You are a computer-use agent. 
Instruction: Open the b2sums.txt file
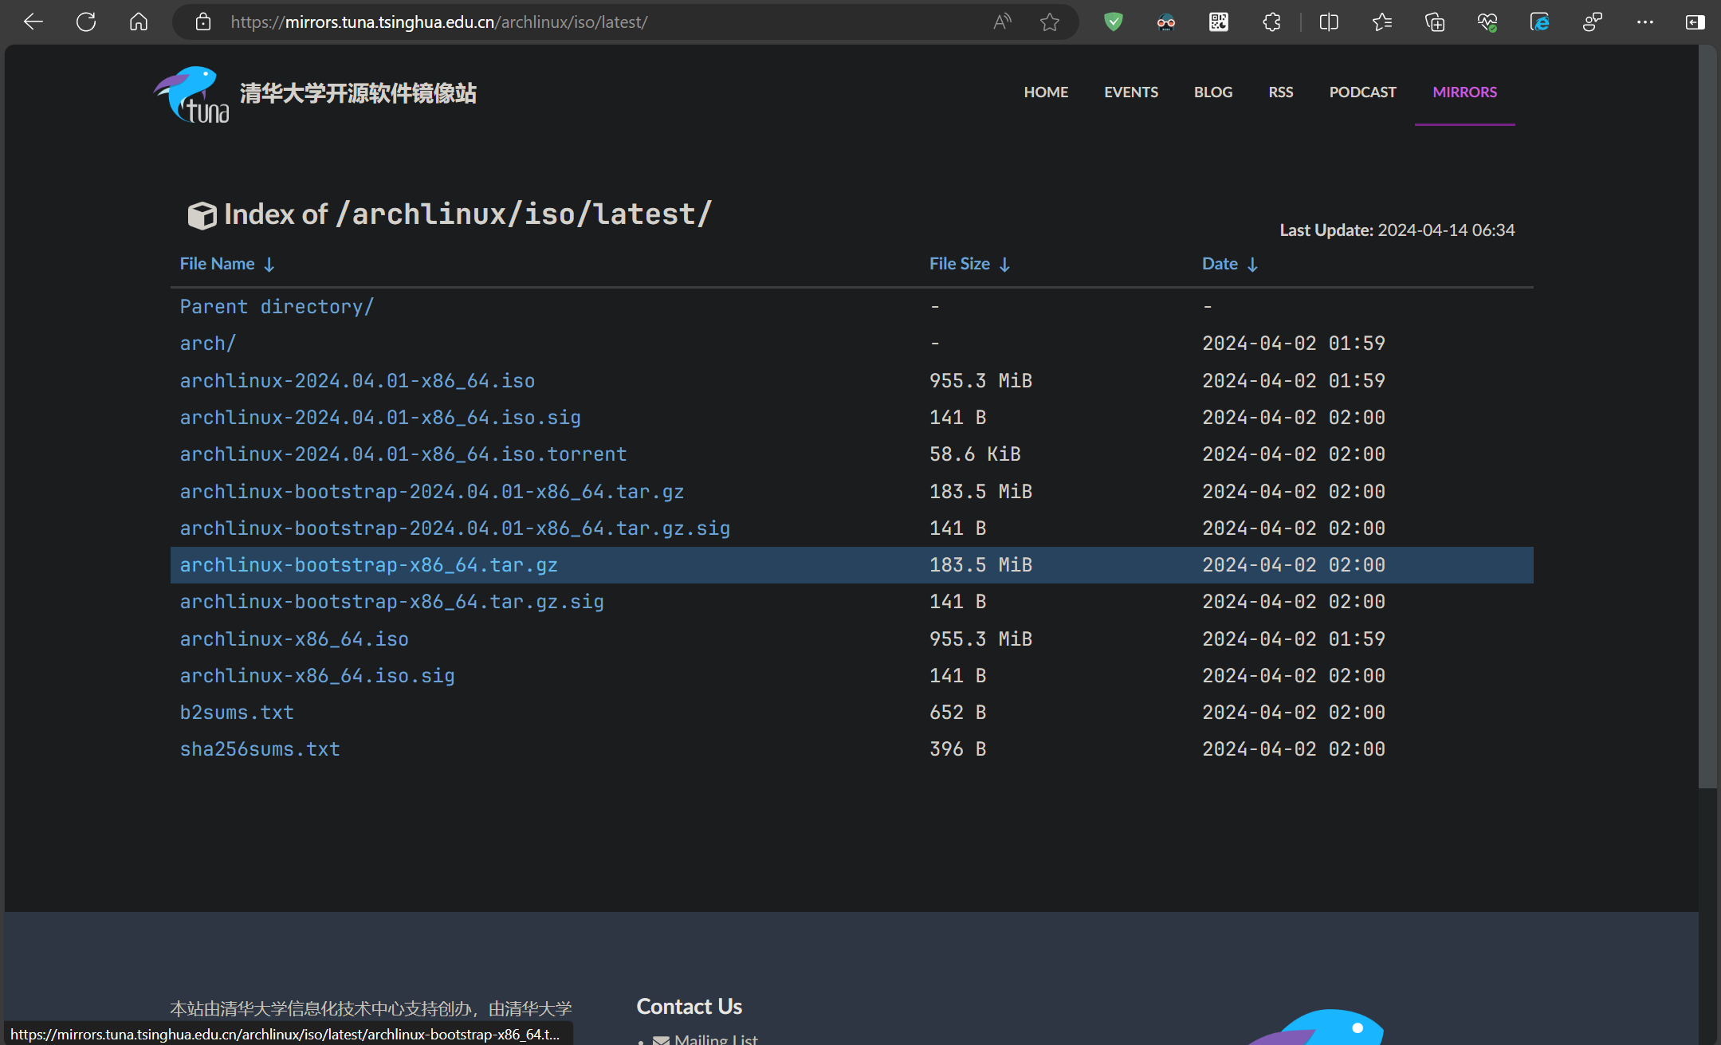237,713
